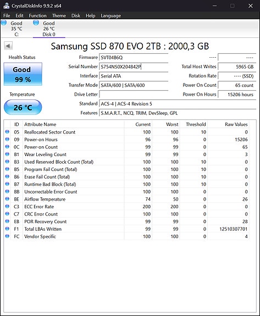Click the raw value 15206 in Power-on Hours row
The image size is (260, 316).
[x=241, y=140]
